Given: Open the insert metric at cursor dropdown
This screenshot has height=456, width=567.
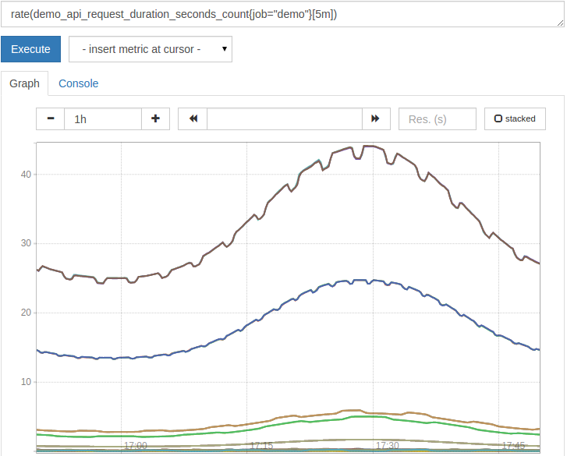Looking at the screenshot, I should pos(151,49).
